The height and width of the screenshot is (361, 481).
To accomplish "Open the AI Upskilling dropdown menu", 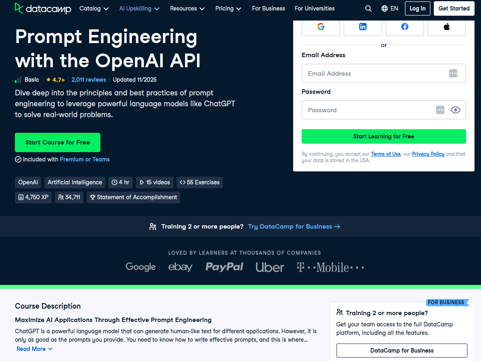I will [x=139, y=8].
